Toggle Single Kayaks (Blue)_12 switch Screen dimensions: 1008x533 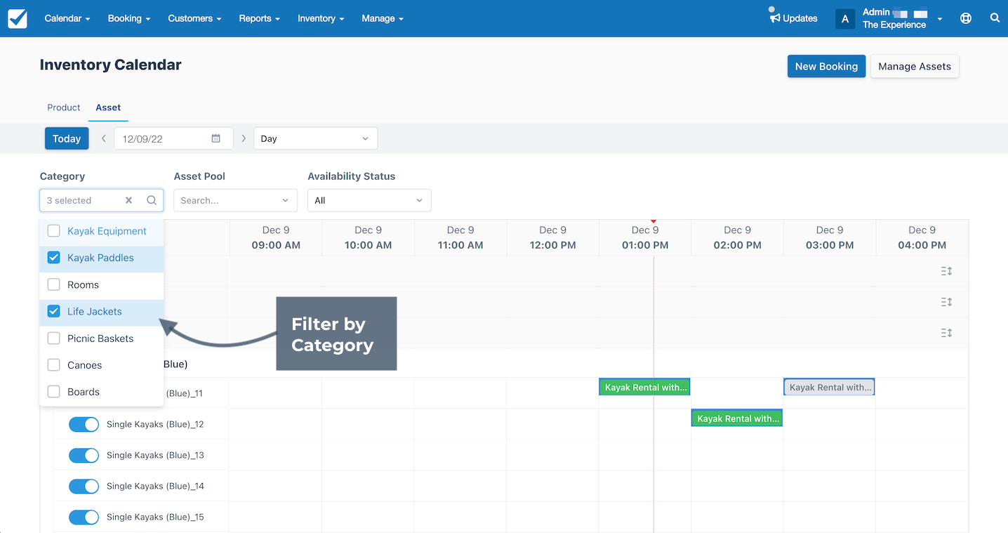tap(84, 424)
